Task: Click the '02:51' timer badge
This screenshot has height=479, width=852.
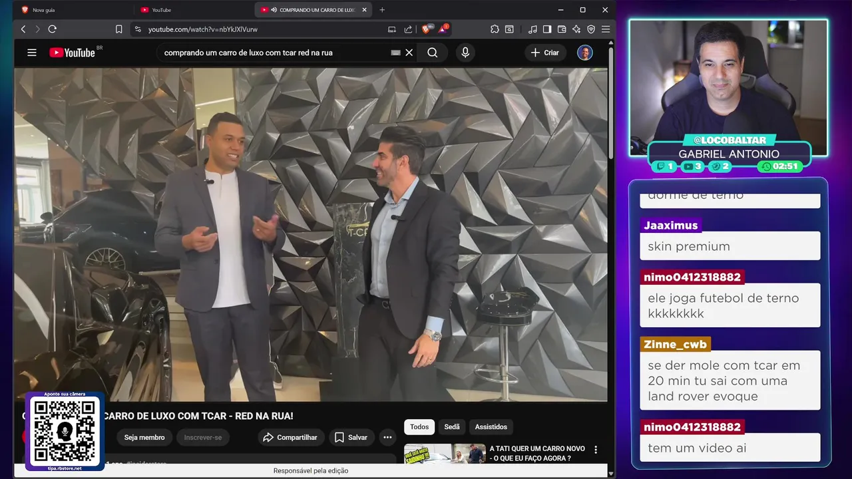Action: (780, 166)
